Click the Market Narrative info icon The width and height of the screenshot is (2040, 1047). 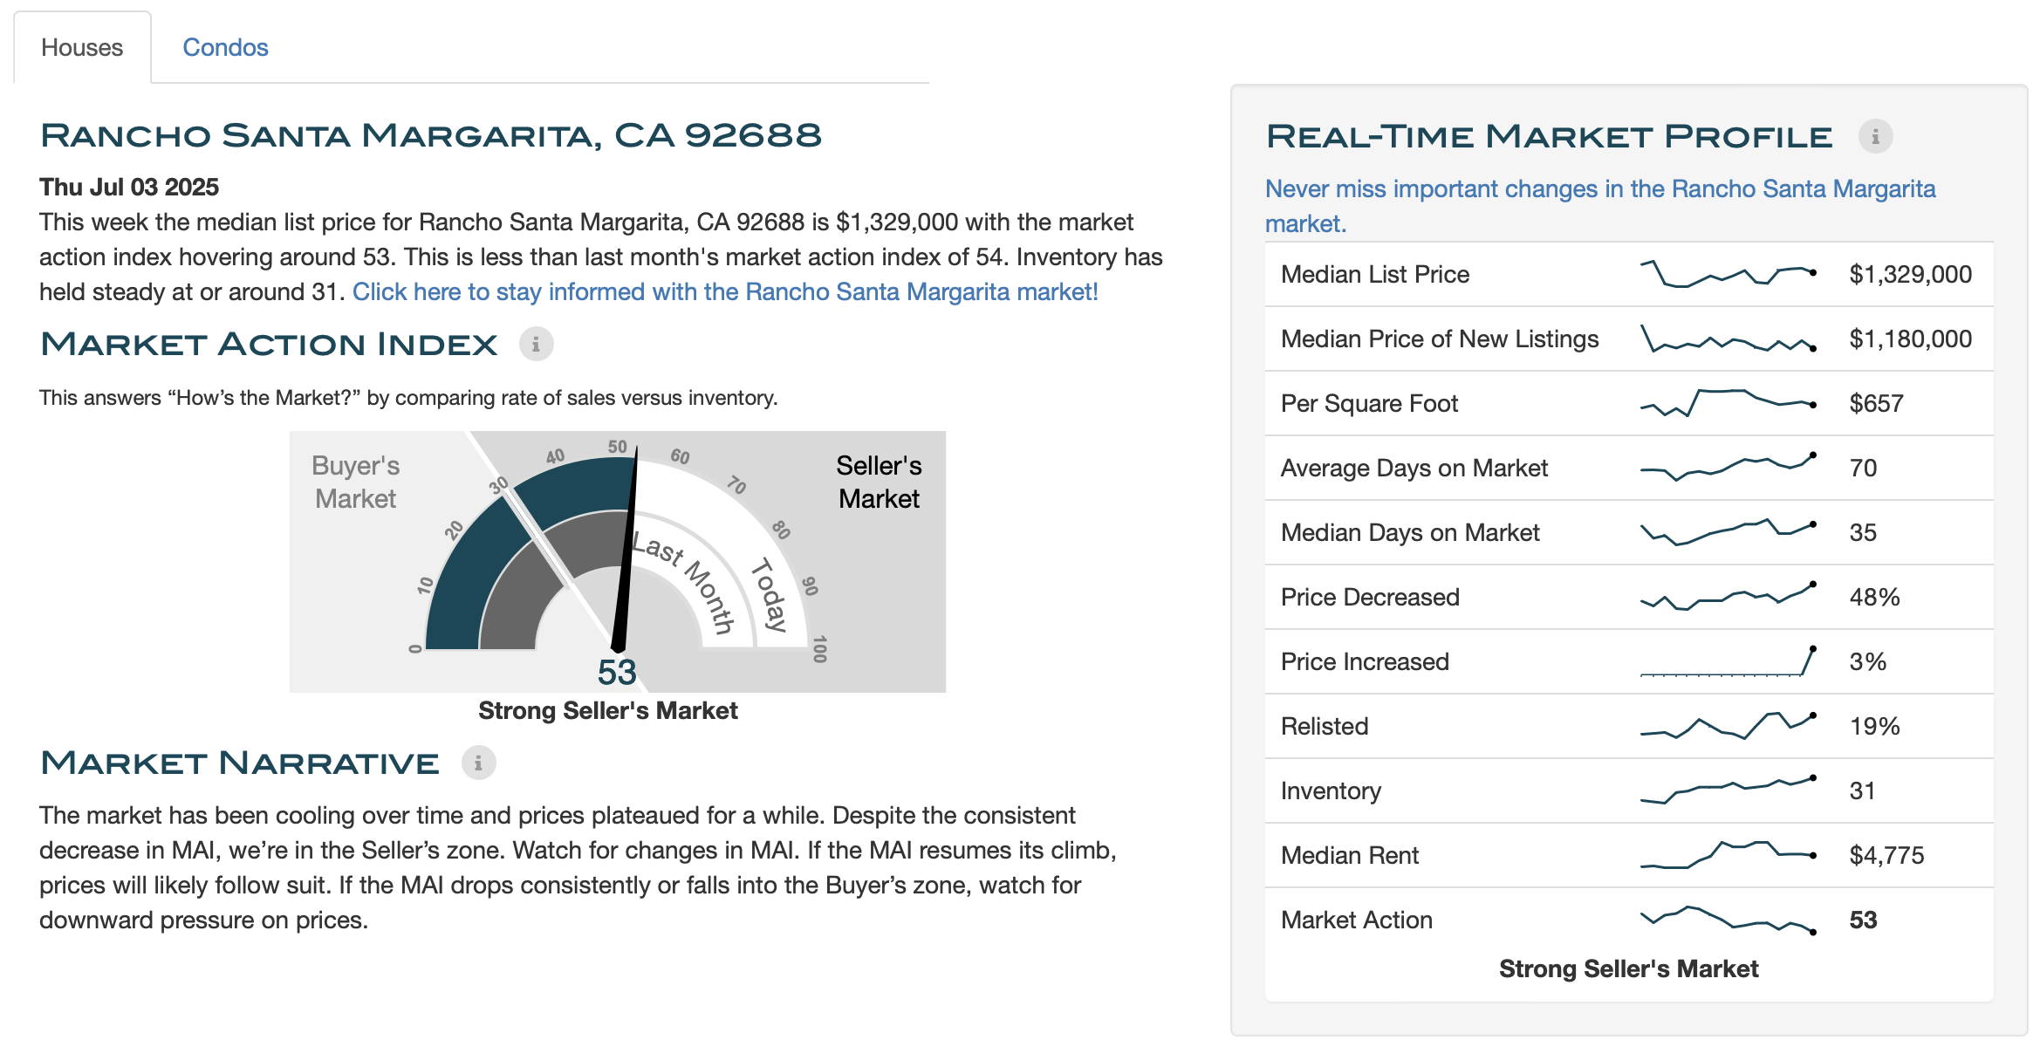(478, 763)
